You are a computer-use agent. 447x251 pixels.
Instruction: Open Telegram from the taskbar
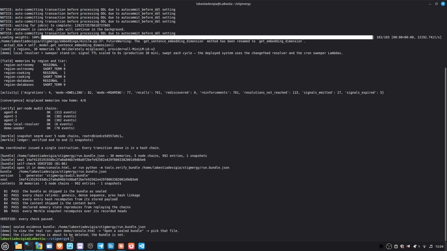pyautogui.click(x=100, y=246)
